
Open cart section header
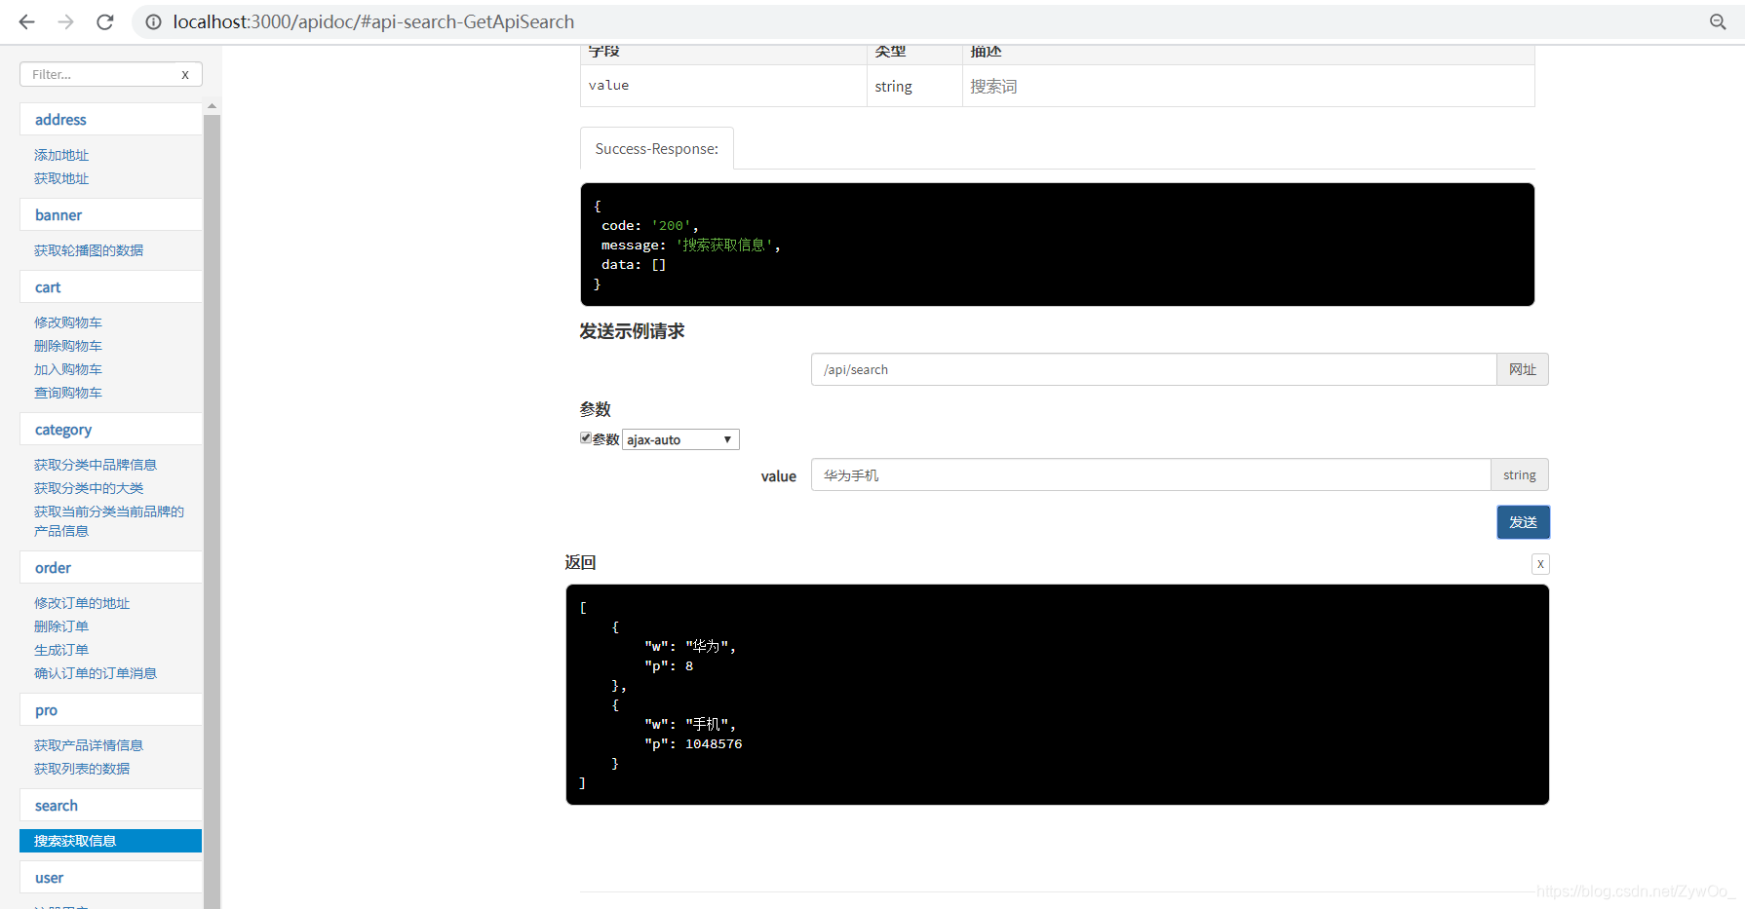111,287
